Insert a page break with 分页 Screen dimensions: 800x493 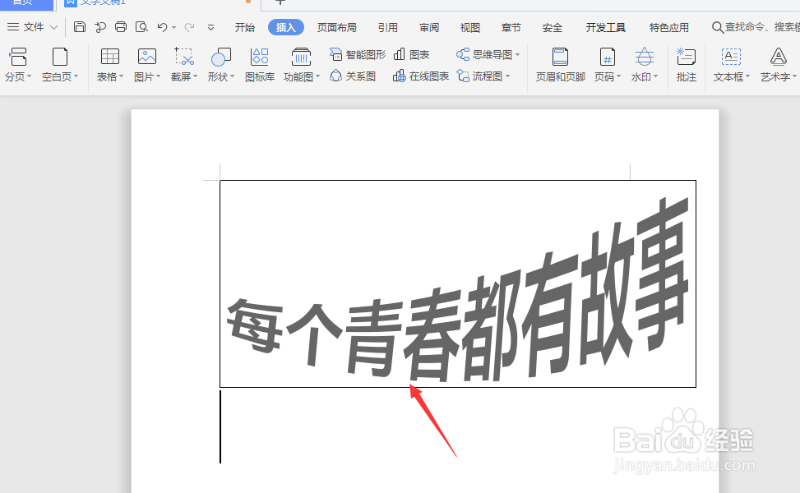point(18,64)
